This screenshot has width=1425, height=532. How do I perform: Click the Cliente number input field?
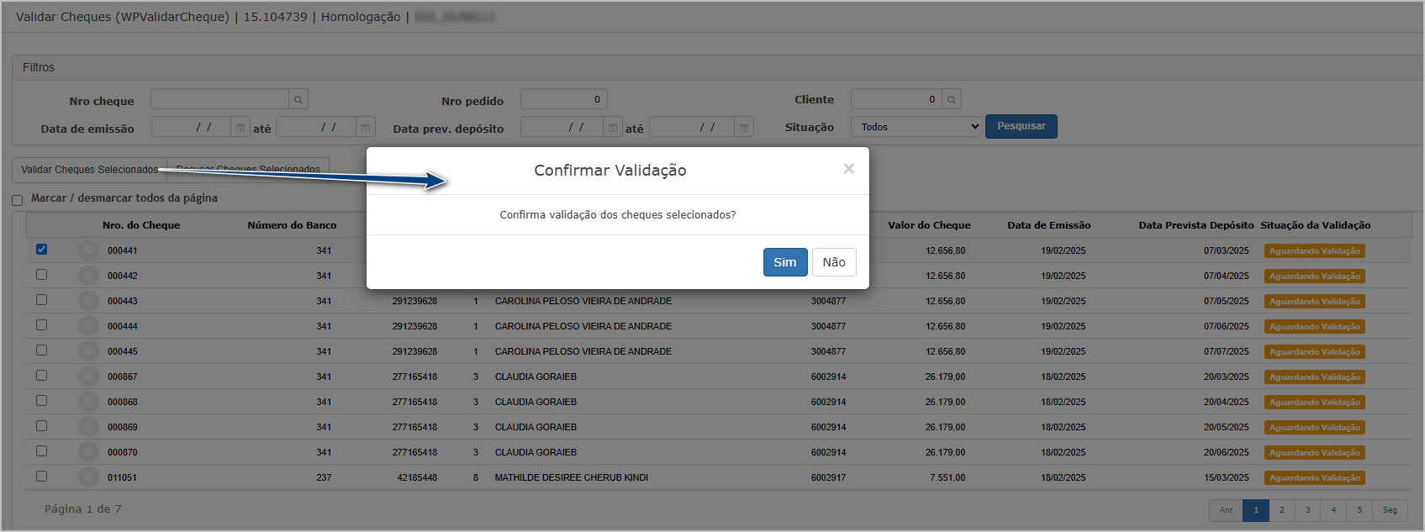click(896, 99)
